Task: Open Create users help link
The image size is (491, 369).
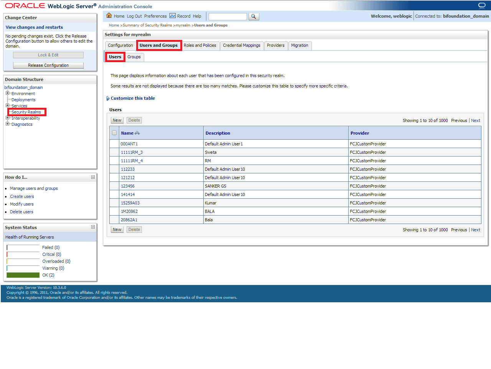Action: (22, 196)
